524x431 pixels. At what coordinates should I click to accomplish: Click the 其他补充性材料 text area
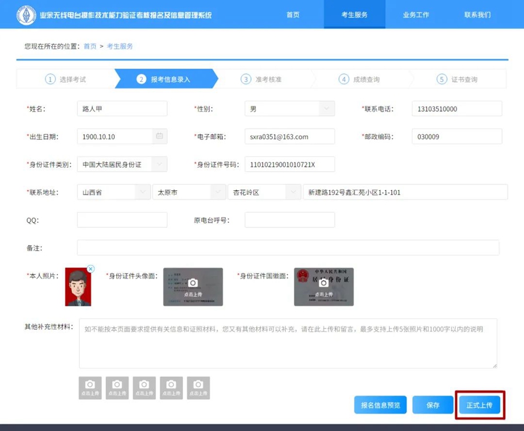click(288, 344)
